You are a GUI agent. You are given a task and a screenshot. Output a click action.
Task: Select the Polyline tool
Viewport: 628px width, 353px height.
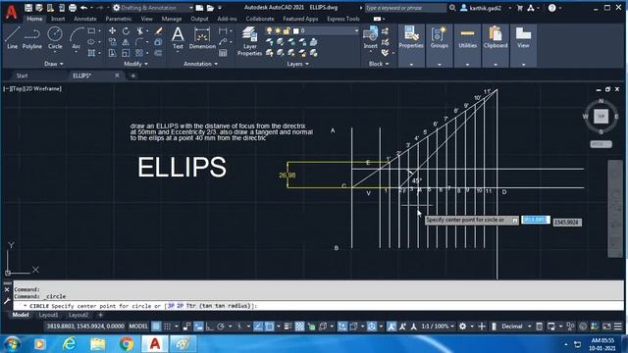[31, 38]
